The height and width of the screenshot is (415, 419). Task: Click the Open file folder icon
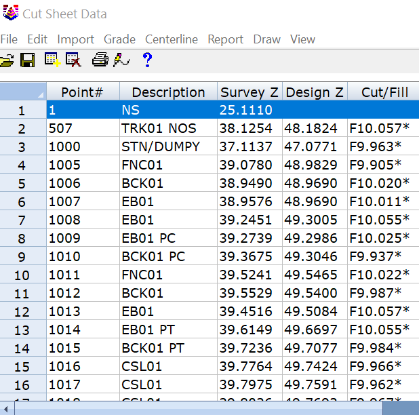6,60
